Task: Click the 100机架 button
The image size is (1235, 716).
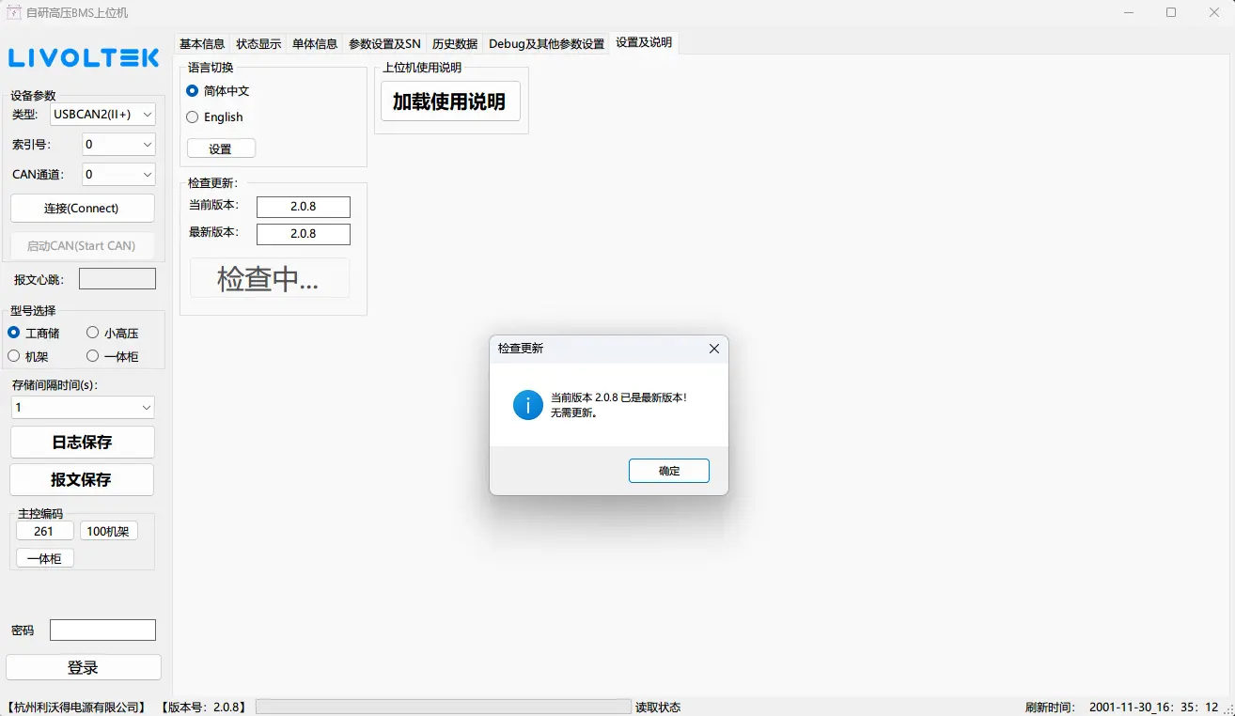Action: pos(108,532)
